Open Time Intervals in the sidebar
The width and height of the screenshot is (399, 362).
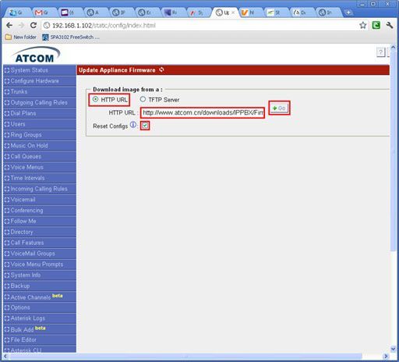tap(40, 178)
